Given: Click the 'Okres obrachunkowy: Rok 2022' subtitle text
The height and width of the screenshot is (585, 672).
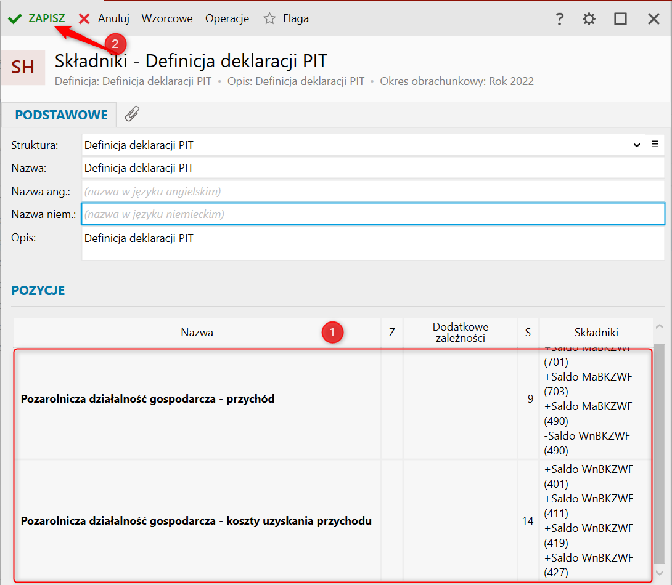Looking at the screenshot, I should point(457,81).
